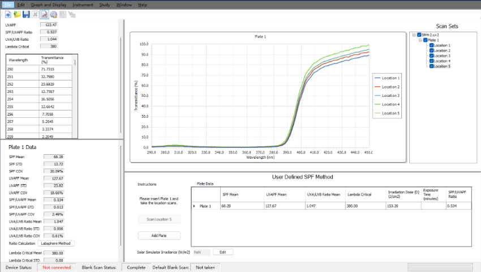Save data with the floppy disk icon

[26, 14]
